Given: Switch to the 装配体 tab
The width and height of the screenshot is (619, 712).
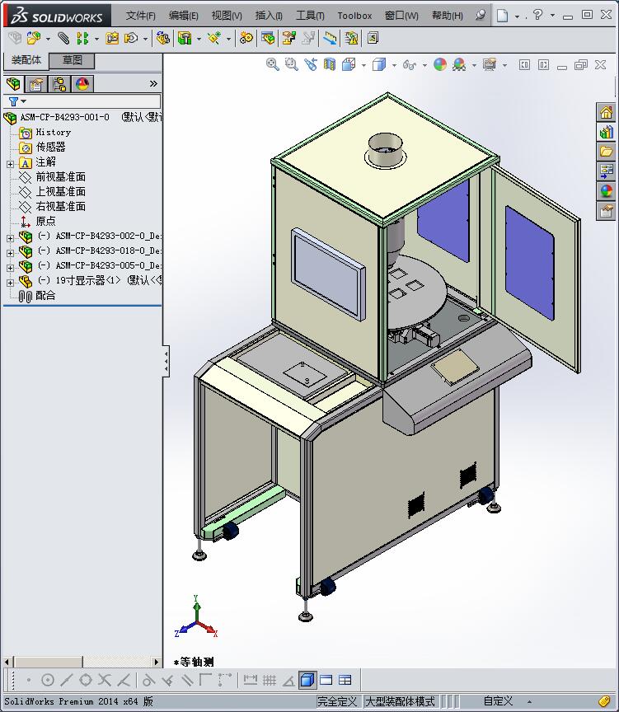Looking at the screenshot, I should 26,60.
